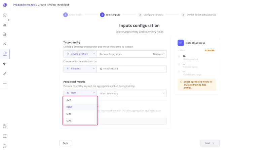269x151 pixels.
Task: Open the settings gear icon
Action: tap(5, 127)
